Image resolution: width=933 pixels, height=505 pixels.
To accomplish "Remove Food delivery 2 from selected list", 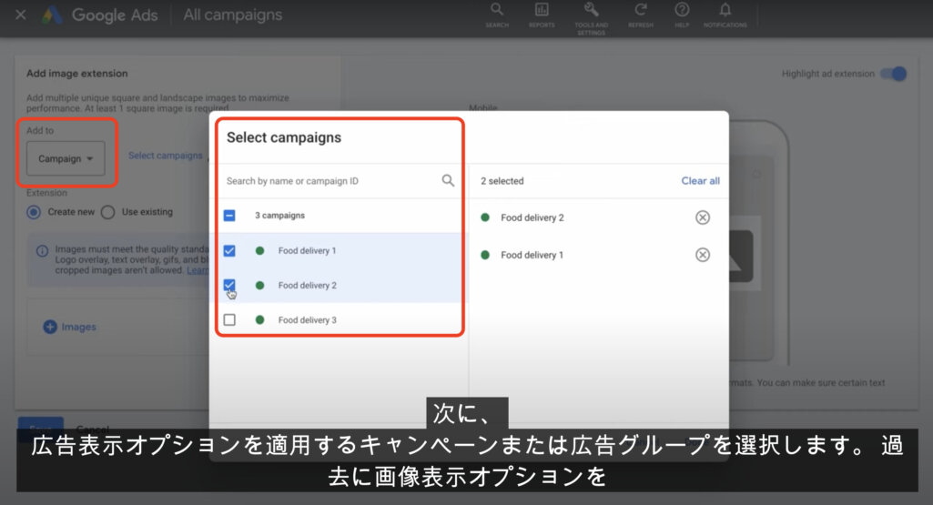I will pos(702,217).
